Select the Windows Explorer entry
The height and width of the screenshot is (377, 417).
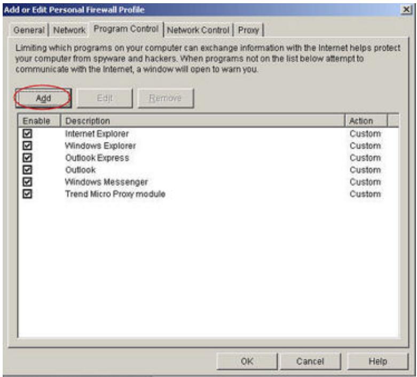click(100, 146)
